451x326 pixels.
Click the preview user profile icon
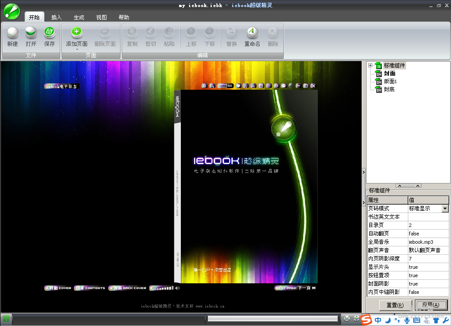(246, 86)
